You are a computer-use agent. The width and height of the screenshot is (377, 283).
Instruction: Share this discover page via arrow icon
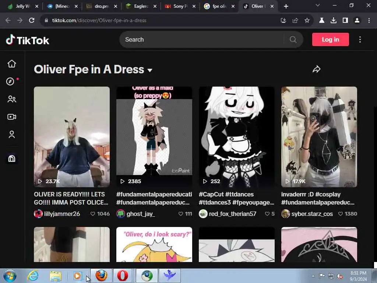pyautogui.click(x=316, y=69)
